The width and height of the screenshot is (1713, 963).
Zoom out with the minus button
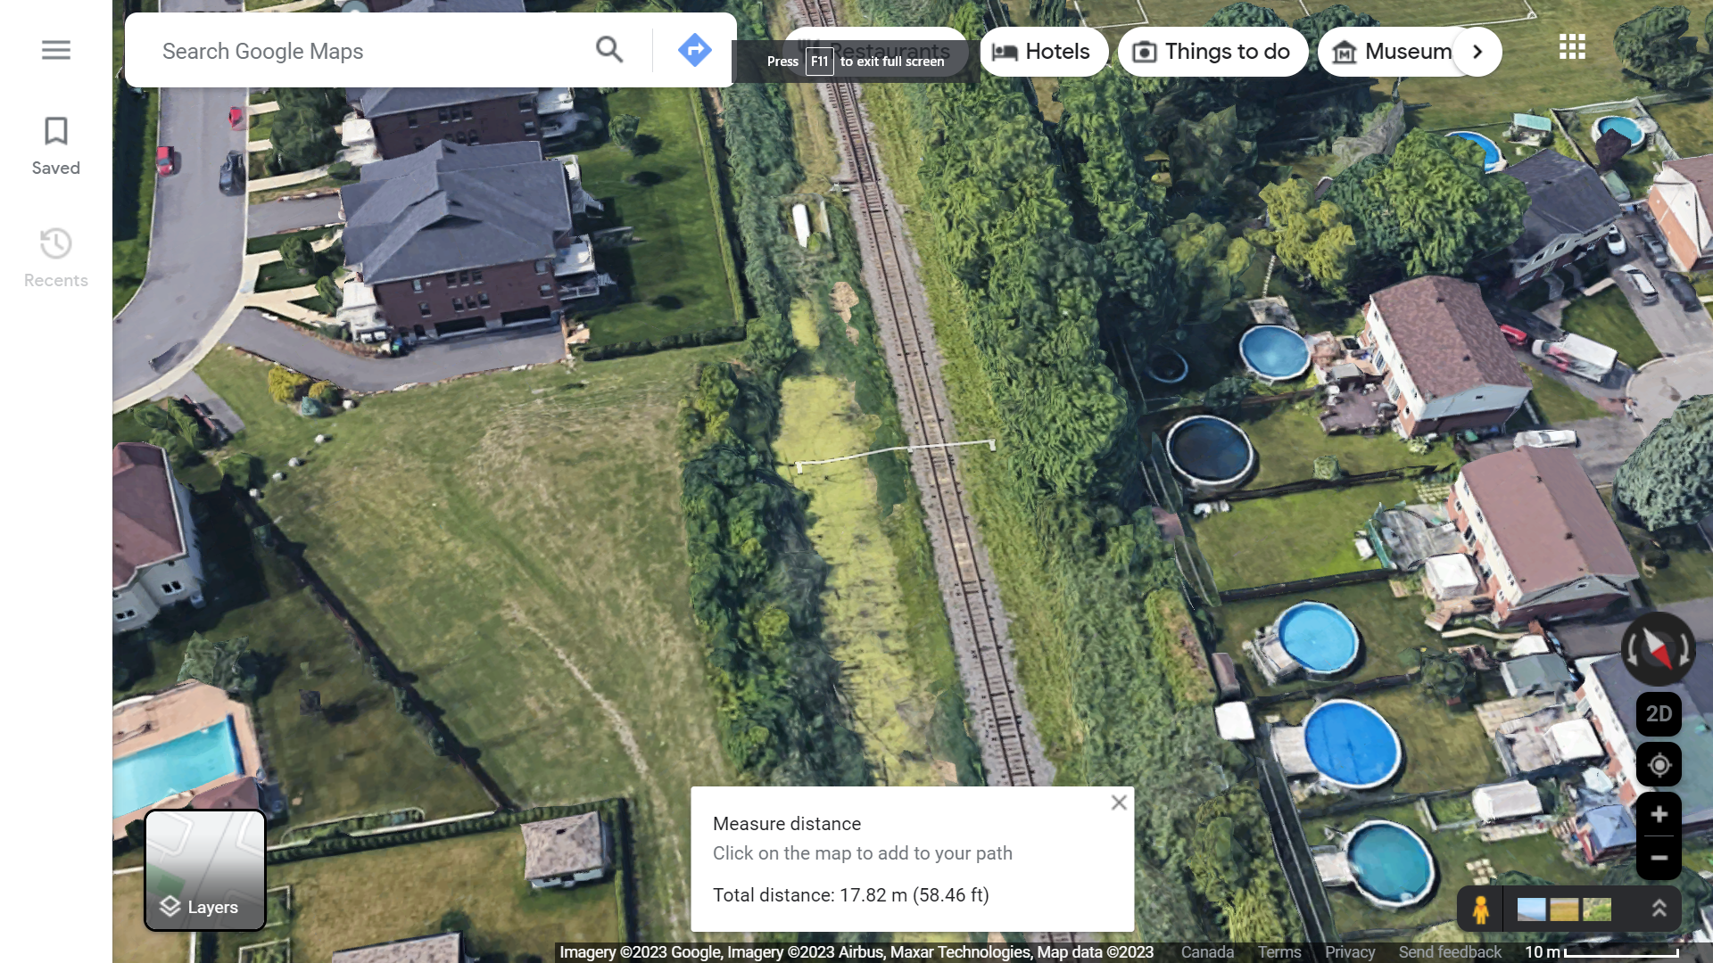[x=1659, y=858]
